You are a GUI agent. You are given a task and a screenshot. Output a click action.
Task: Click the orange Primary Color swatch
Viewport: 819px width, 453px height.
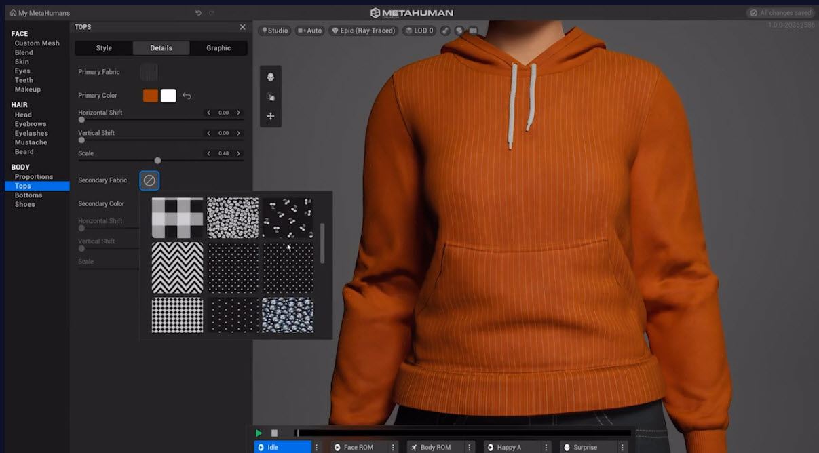[x=150, y=96]
